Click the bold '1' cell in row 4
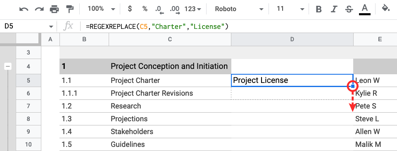Screen dimensions: 397x151 [84, 66]
